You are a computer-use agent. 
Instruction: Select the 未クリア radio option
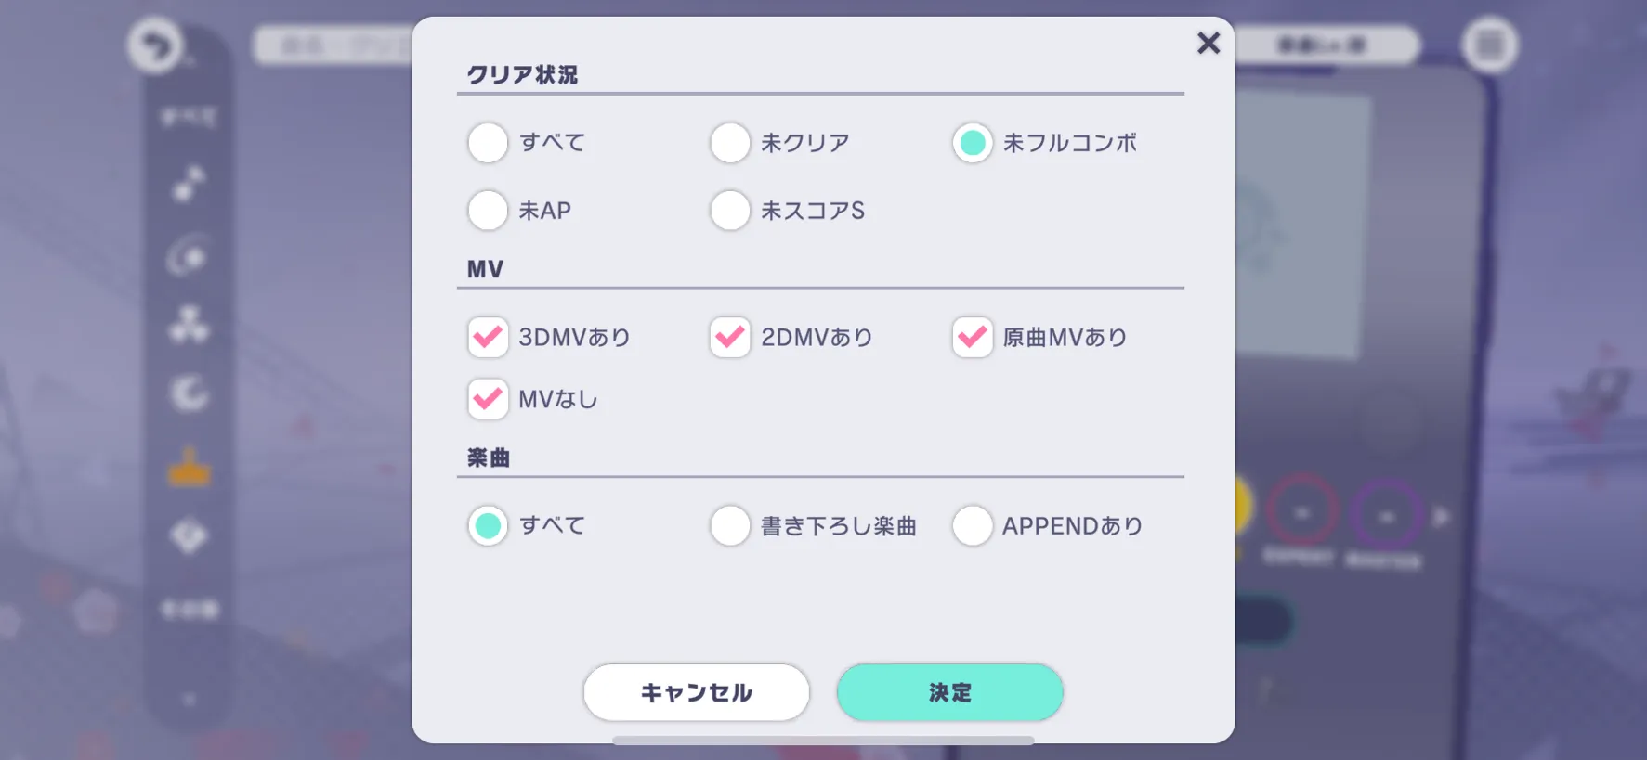(x=730, y=143)
